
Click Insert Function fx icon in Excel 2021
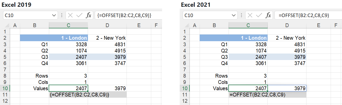pos(268,15)
